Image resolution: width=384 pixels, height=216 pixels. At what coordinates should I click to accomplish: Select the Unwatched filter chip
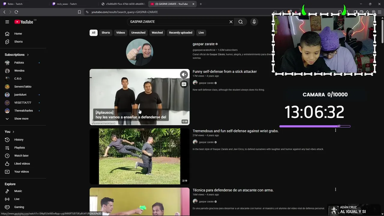138,33
